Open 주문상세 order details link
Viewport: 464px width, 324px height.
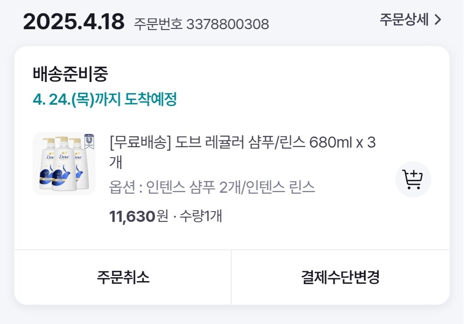click(x=404, y=20)
